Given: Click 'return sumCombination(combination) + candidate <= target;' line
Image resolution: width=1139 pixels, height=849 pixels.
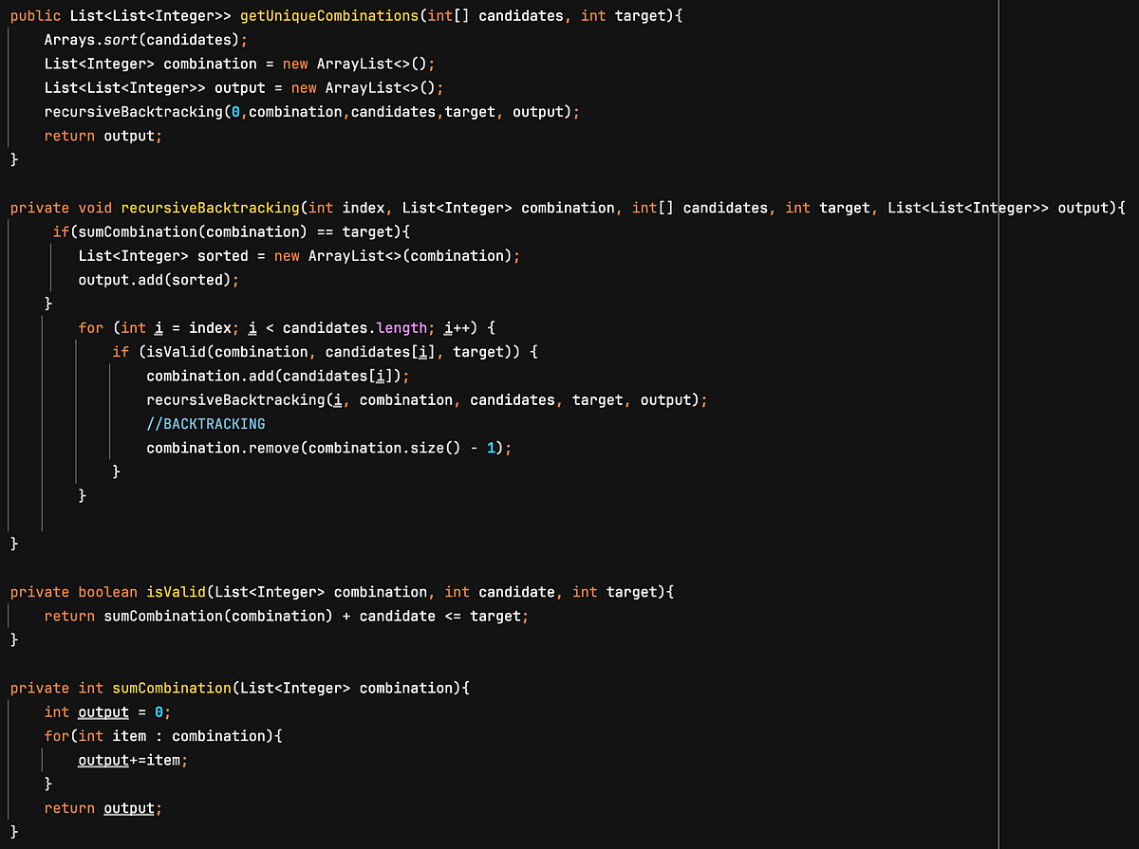Looking at the screenshot, I should pos(287,616).
